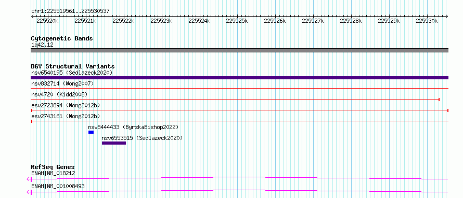Click the ENAH|NM_001008493 label

pyautogui.click(x=58, y=186)
